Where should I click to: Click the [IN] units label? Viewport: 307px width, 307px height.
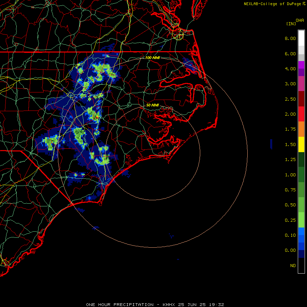291,24
